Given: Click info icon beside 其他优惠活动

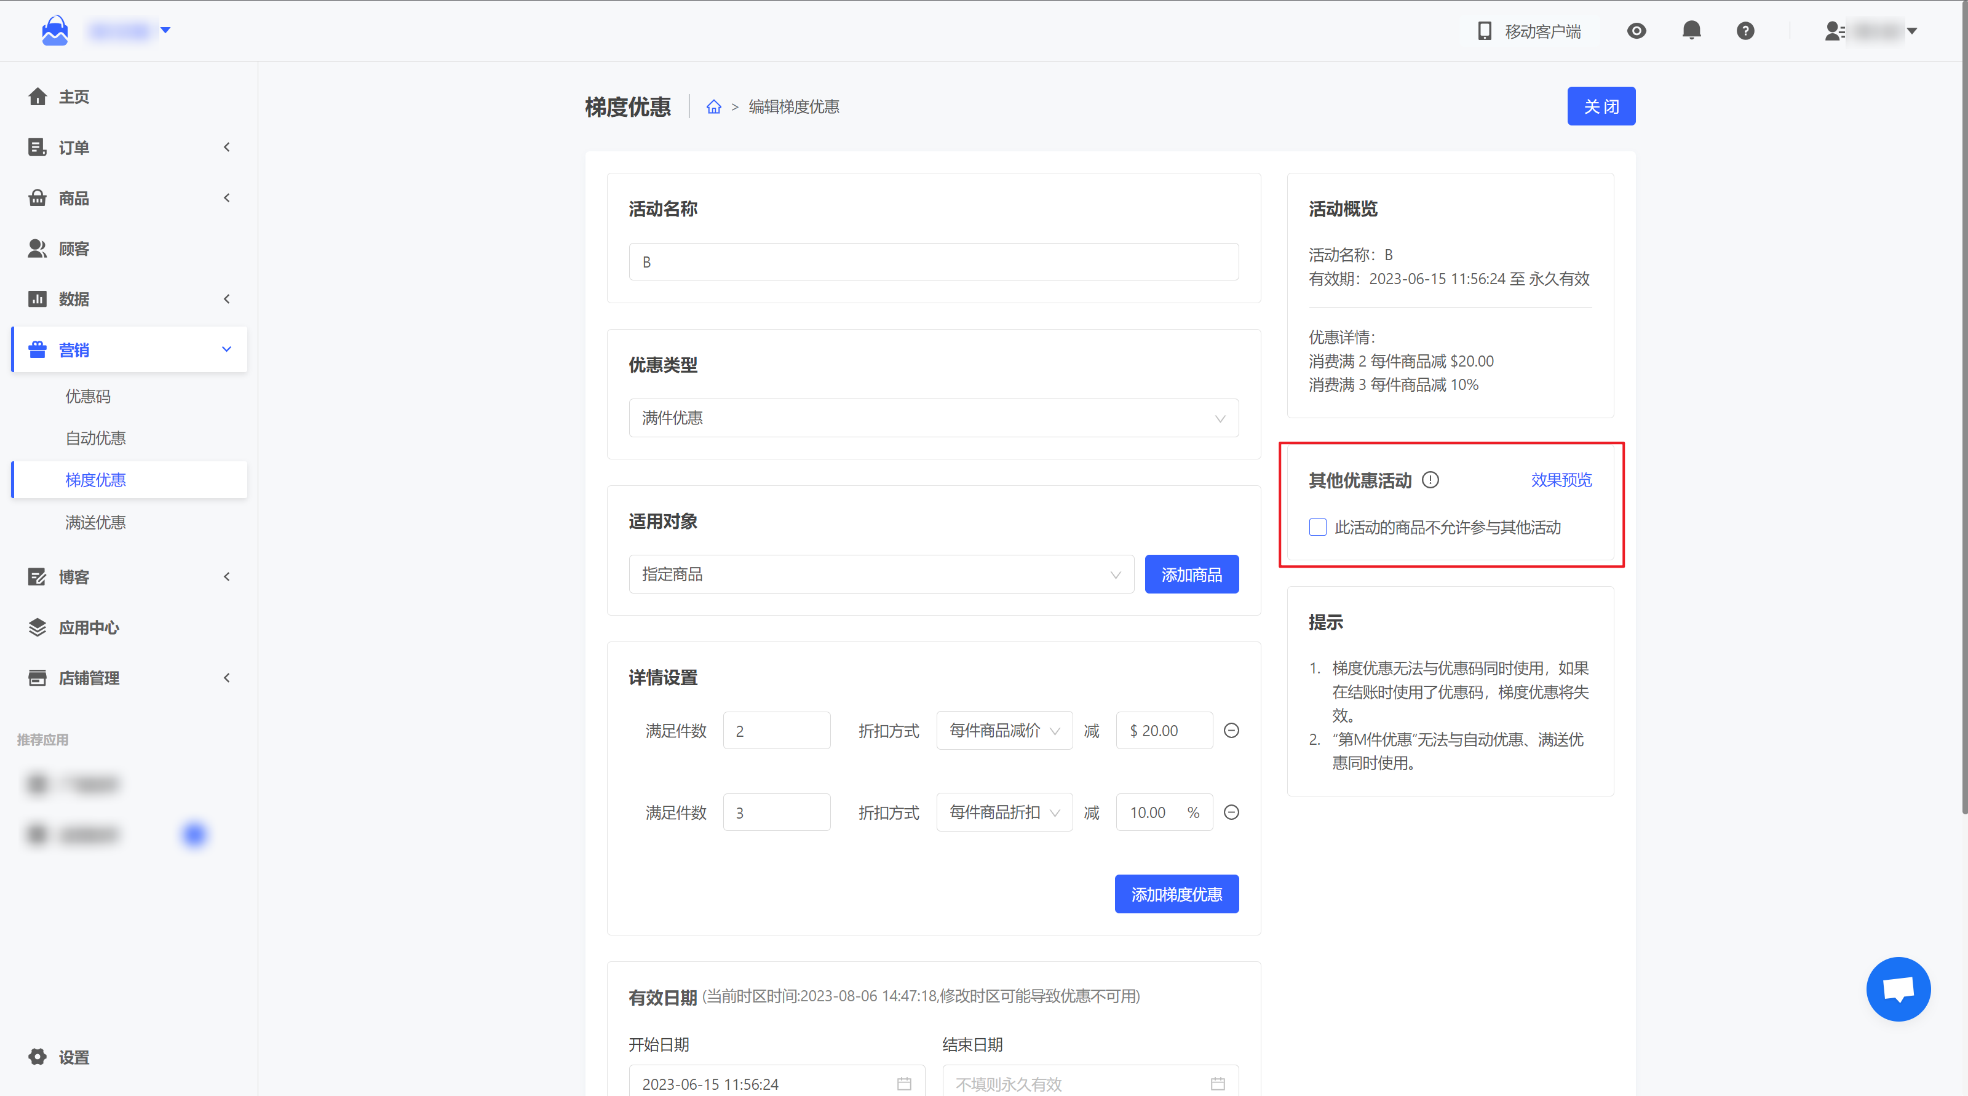Looking at the screenshot, I should tap(1430, 480).
